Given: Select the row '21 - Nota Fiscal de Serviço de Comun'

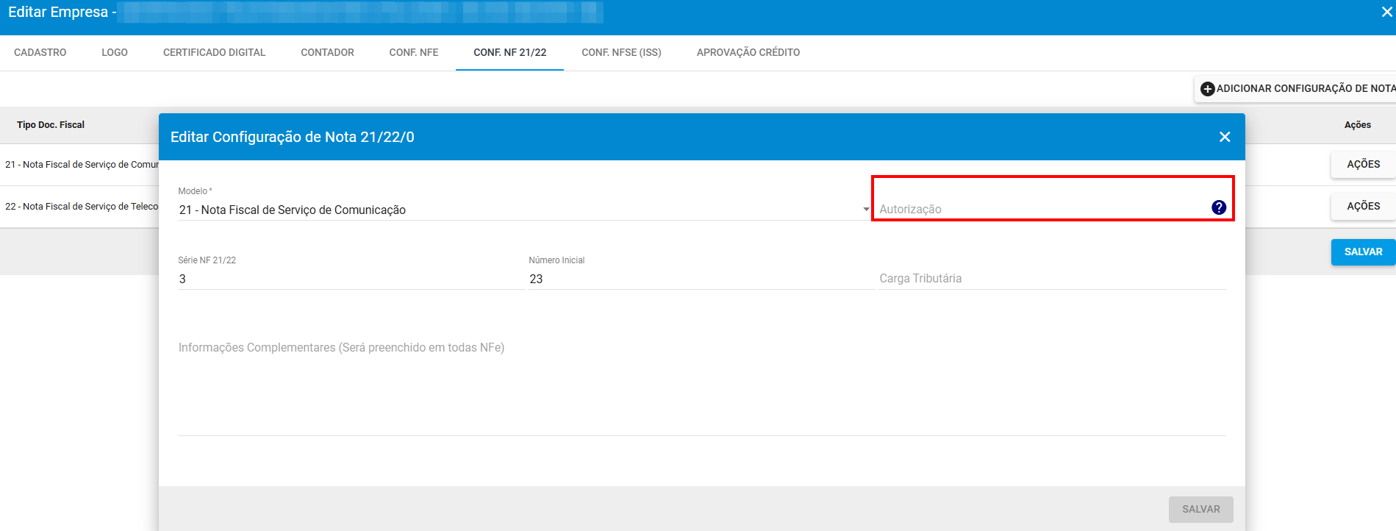Looking at the screenshot, I should click(x=82, y=164).
